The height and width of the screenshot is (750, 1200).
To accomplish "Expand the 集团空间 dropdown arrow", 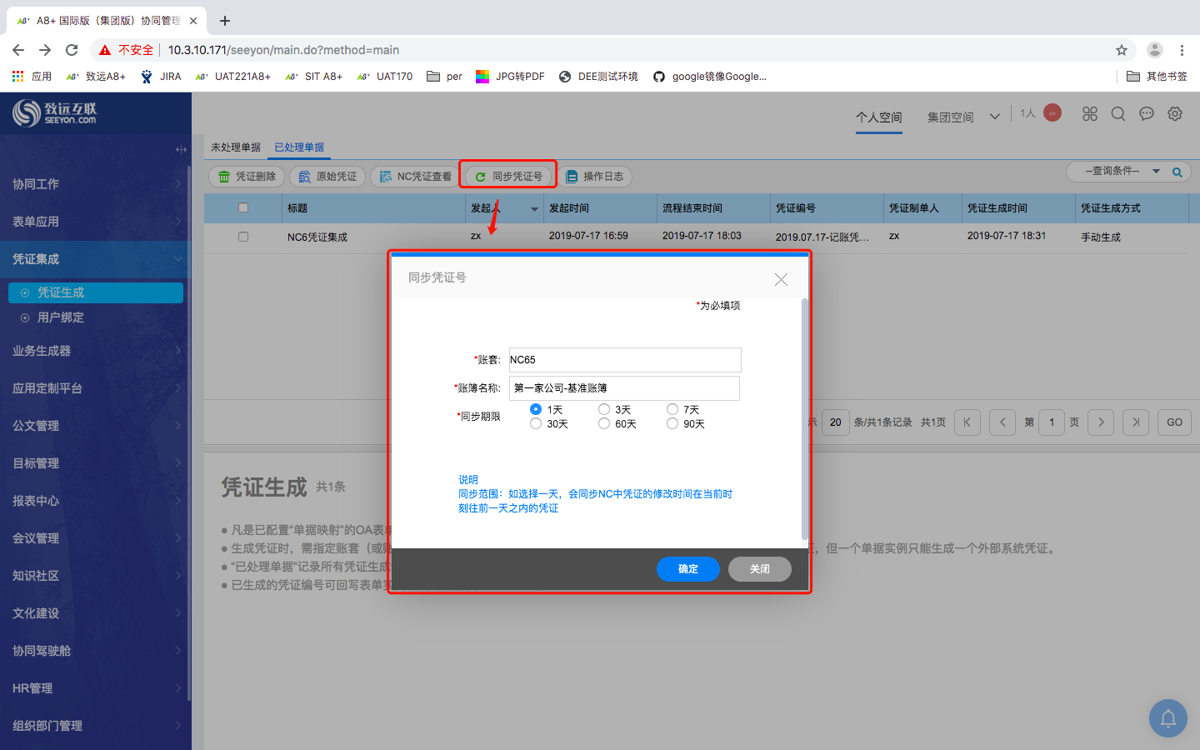I will [995, 117].
